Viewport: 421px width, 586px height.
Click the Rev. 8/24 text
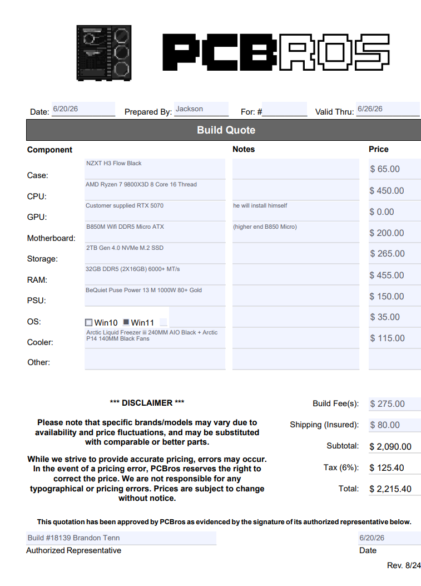tap(404, 565)
